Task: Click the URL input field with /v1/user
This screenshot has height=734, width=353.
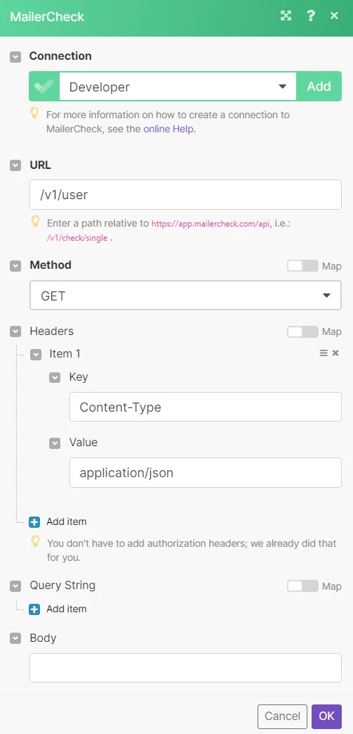Action: 185,195
